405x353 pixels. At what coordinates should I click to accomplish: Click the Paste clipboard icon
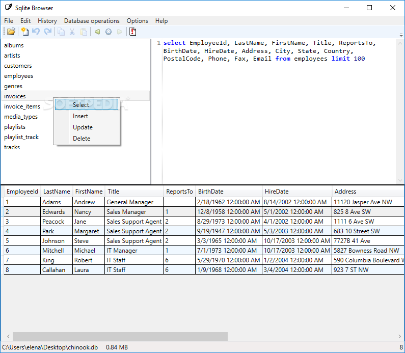coord(84,32)
